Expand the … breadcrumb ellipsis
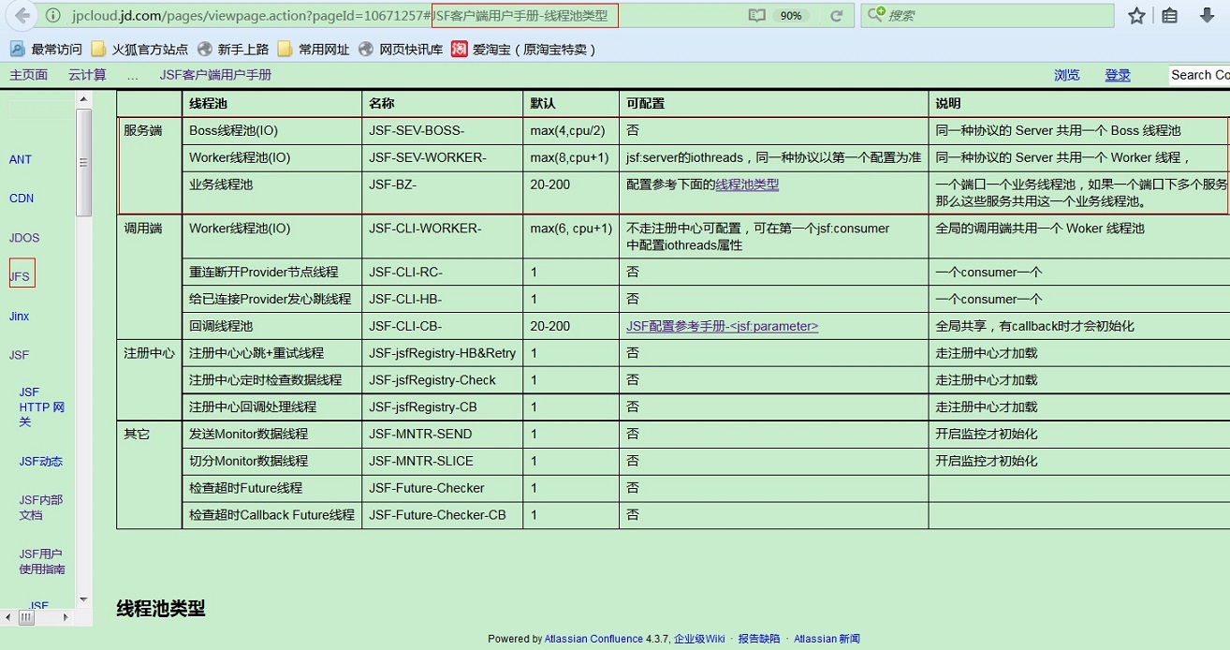Image resolution: width=1230 pixels, height=650 pixels. (x=133, y=75)
